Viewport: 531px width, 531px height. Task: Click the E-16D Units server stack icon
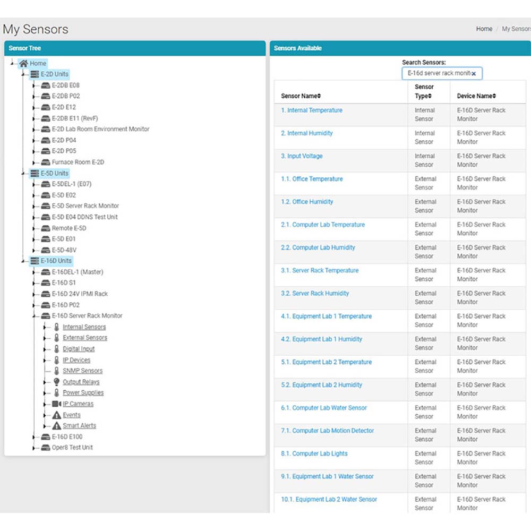[x=35, y=261]
